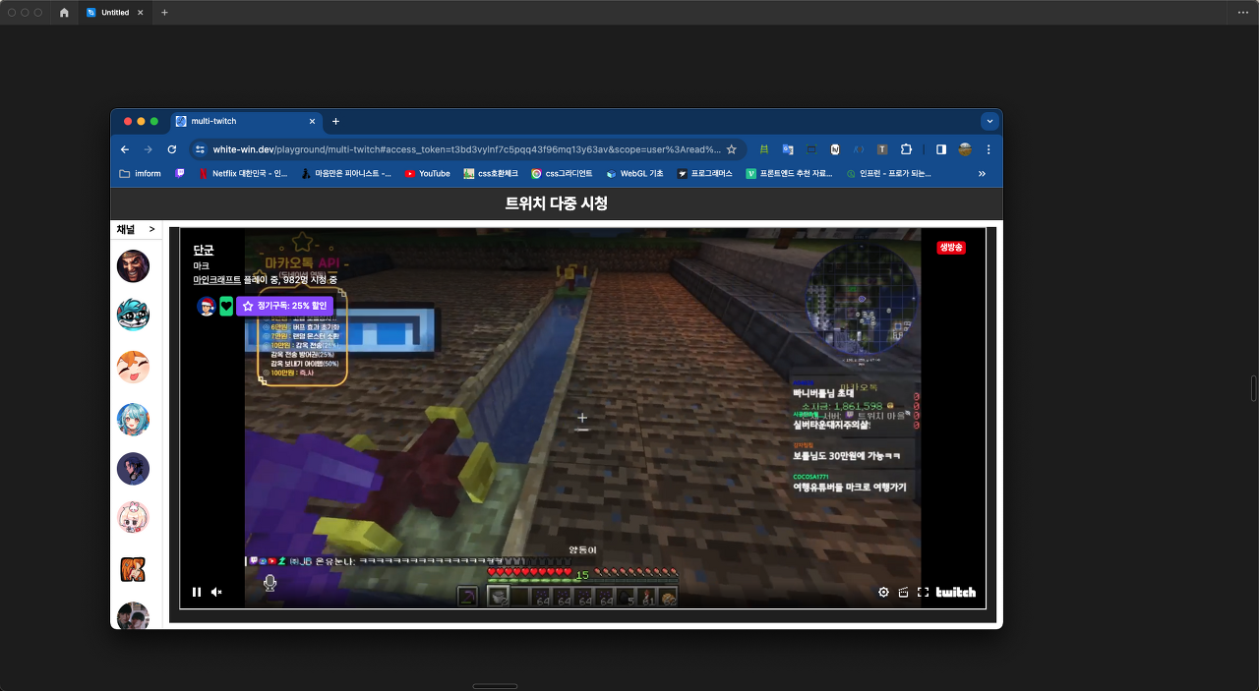1259x691 pixels.
Task: Open the Netflix 대한민국 bookmark
Action: [243, 173]
